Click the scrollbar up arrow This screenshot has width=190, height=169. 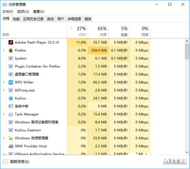[187, 41]
